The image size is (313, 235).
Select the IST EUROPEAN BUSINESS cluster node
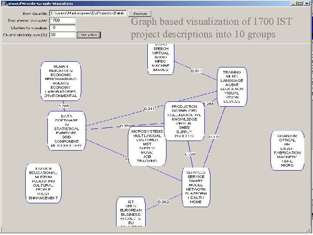pyautogui.click(x=131, y=211)
